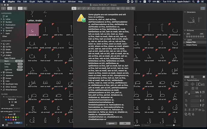Open the Apple menu
207x129 pixels.
point(4,1)
